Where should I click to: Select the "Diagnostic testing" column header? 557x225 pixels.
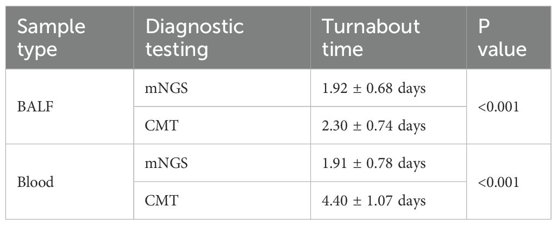(194, 37)
